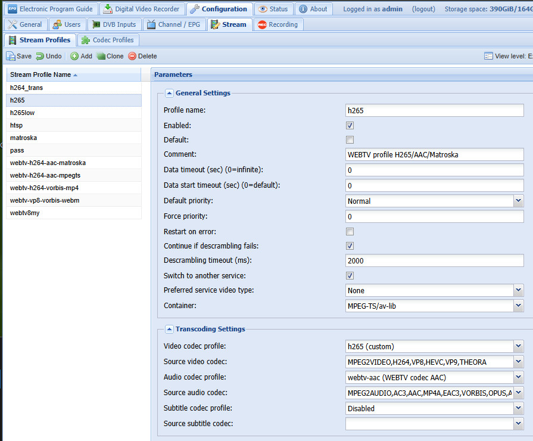This screenshot has height=441, width=533.
Task: Expand the Container dropdown list
Action: [518, 306]
